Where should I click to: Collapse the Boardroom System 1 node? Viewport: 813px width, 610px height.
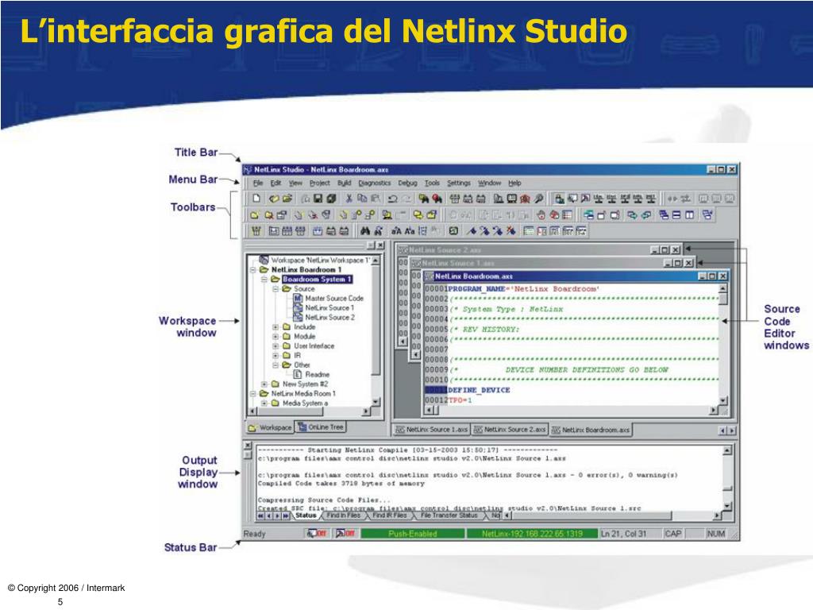coord(264,279)
